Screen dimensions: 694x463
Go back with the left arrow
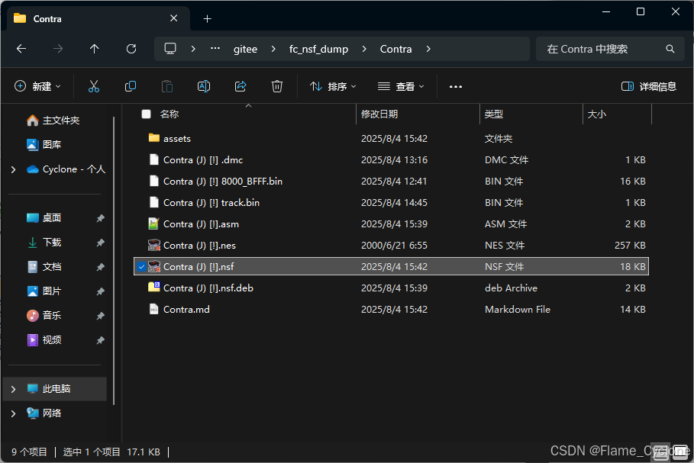21,49
